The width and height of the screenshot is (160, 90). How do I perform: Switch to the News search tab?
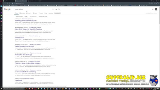click(29, 13)
